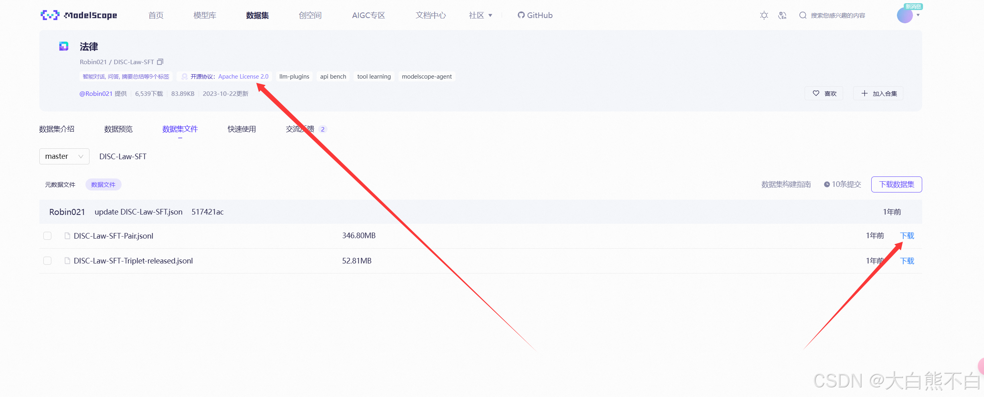
Task: Open 模型库 in navigation
Action: click(x=205, y=15)
